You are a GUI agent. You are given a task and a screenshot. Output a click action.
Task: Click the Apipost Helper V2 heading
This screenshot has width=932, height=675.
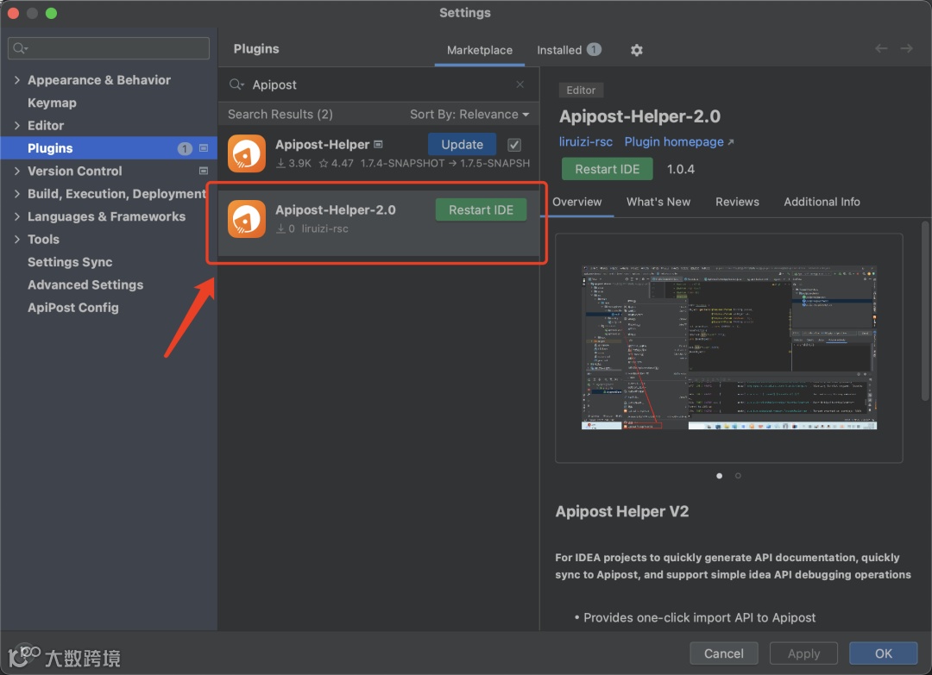coord(621,512)
